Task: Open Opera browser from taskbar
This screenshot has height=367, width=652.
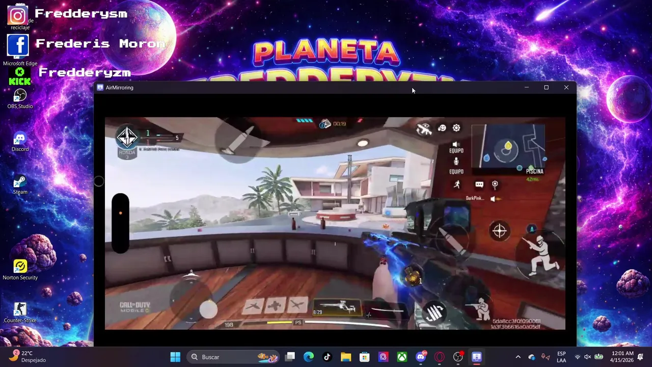Action: pos(440,357)
